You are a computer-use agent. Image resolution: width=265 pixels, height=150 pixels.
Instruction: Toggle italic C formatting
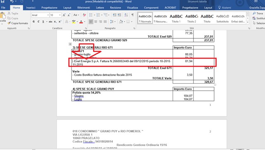click(39, 21)
